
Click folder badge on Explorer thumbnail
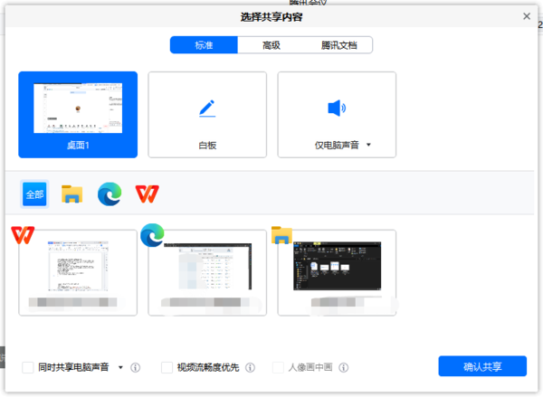pos(281,235)
